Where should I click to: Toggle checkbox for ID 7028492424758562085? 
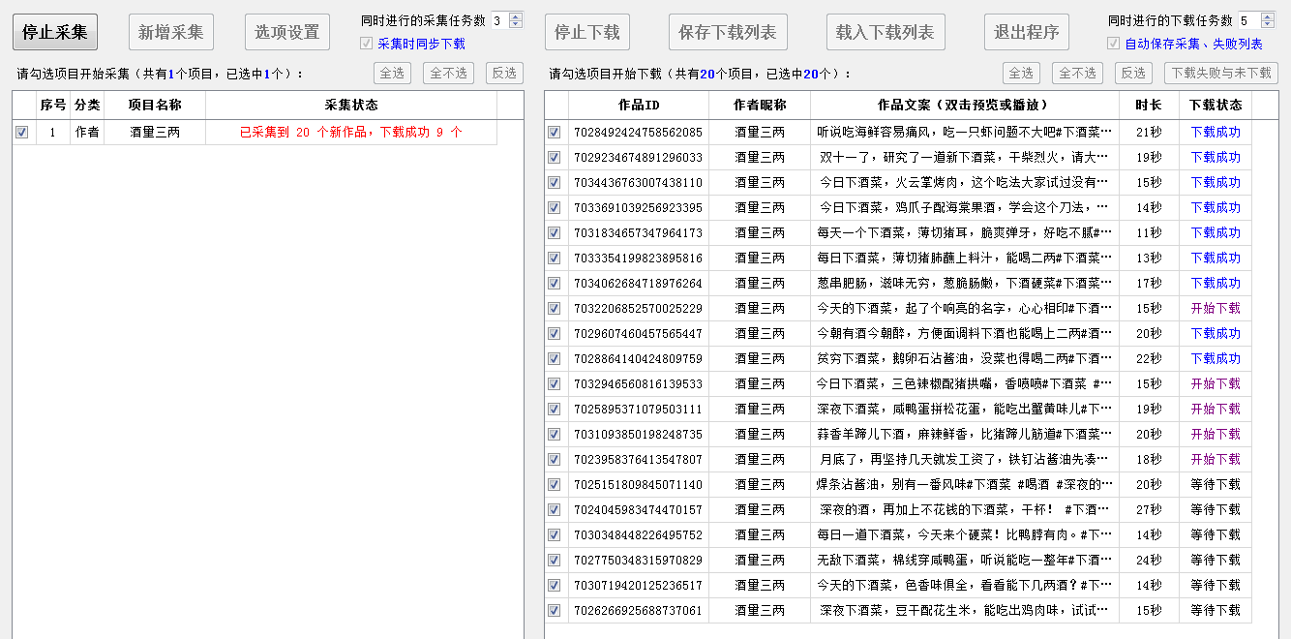point(555,133)
